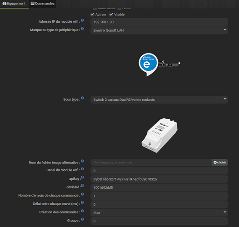This screenshot has height=227, width=239.
Task: Click the apikey input field
Action: pos(159,179)
